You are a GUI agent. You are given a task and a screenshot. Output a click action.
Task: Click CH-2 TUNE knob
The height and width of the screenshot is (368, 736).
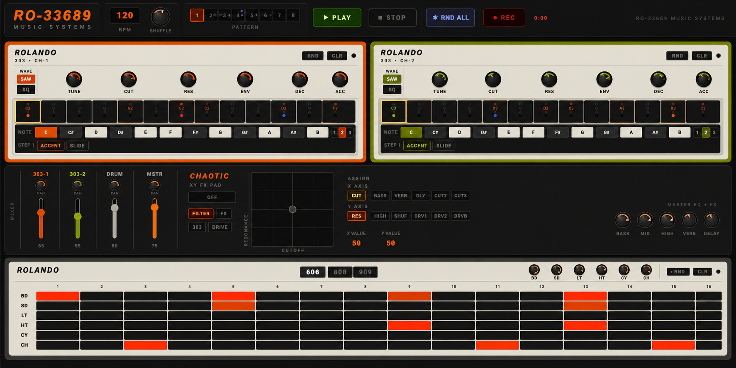coord(440,79)
